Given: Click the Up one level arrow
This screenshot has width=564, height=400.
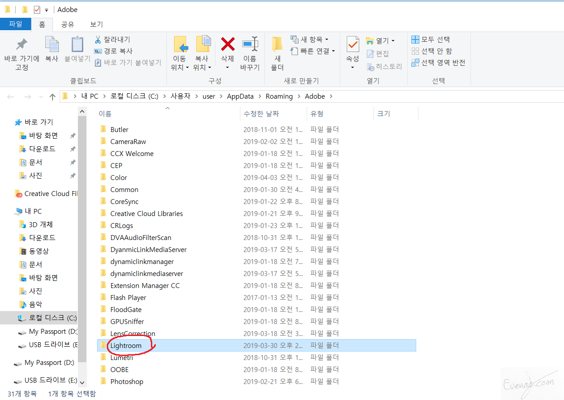Looking at the screenshot, I should (x=53, y=96).
